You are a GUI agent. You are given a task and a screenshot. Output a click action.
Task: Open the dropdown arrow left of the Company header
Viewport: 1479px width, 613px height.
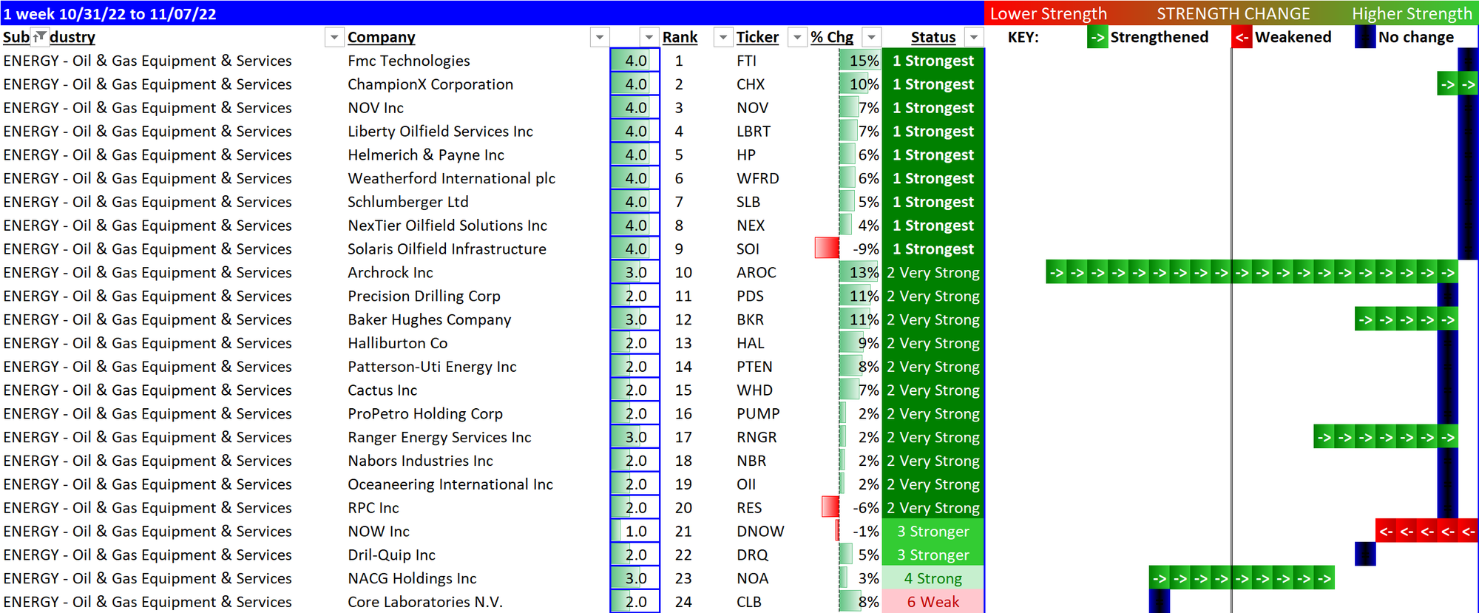pyautogui.click(x=334, y=37)
